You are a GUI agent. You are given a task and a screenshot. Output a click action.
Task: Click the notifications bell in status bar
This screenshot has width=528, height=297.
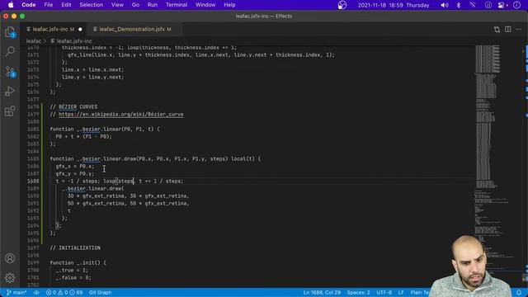tap(519, 292)
